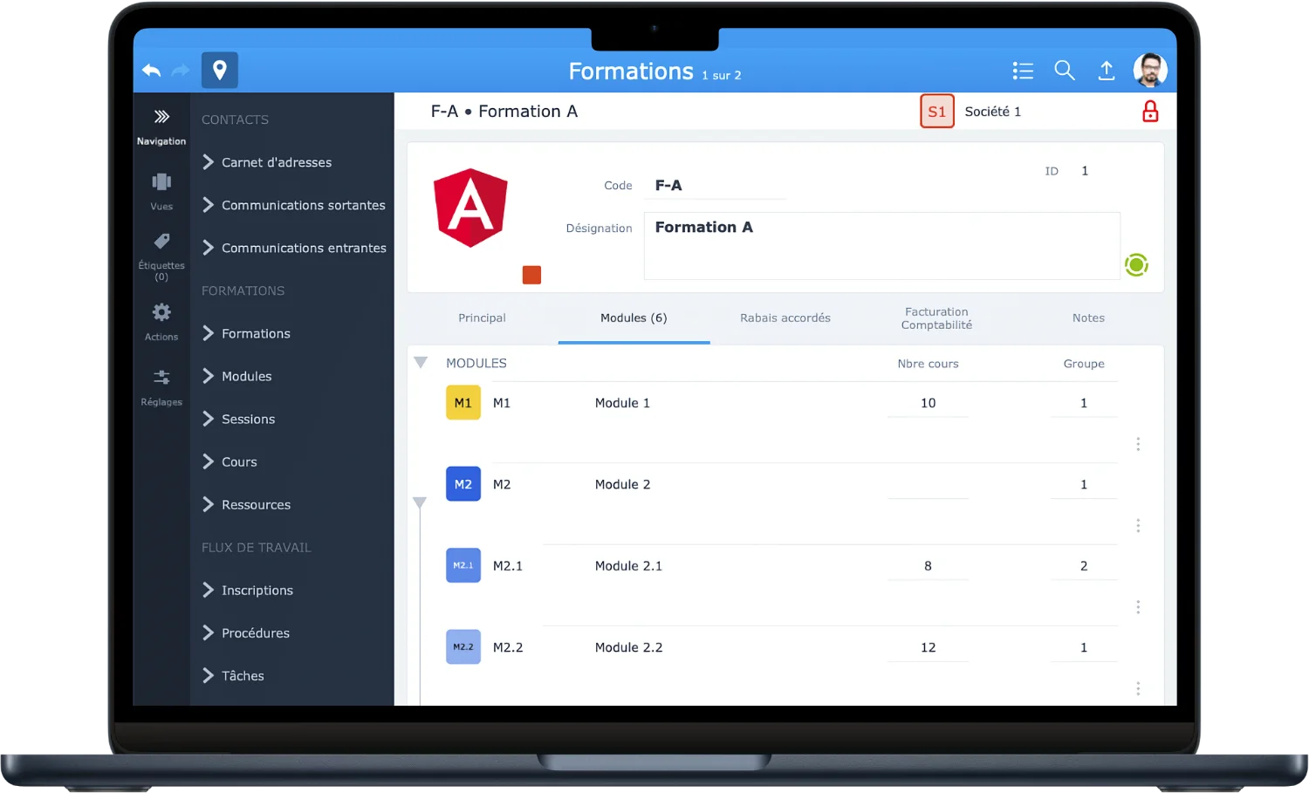This screenshot has width=1309, height=806.
Task: Collapse the M2 sub-modules triangle
Action: point(420,503)
